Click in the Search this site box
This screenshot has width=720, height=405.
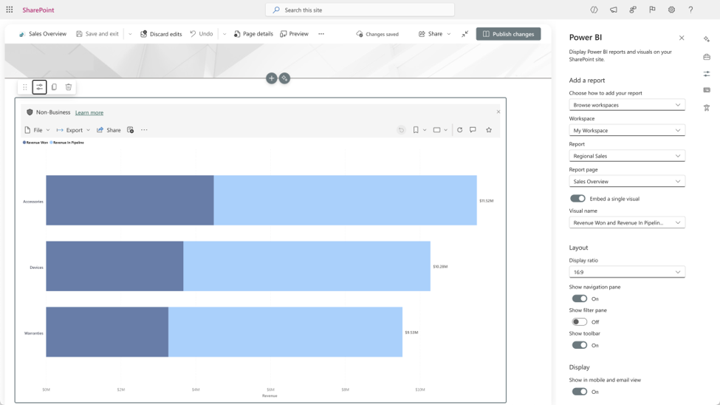pyautogui.click(x=360, y=10)
